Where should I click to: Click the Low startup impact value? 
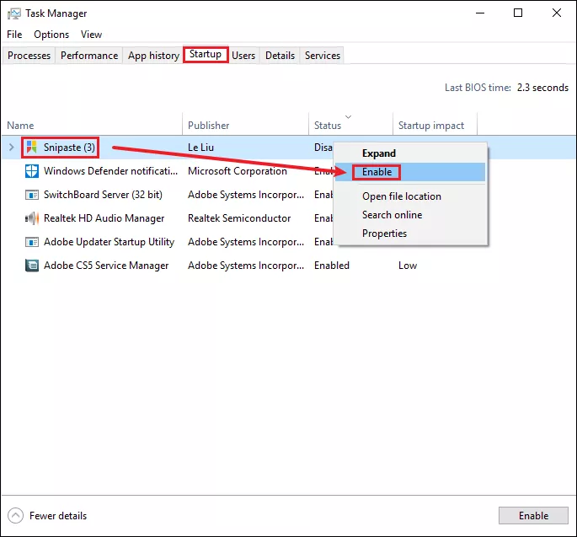coord(408,266)
